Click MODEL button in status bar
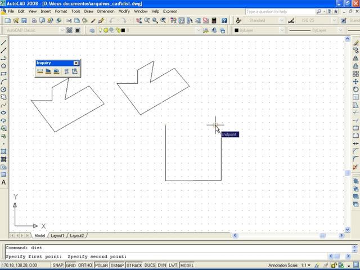 coord(187,265)
